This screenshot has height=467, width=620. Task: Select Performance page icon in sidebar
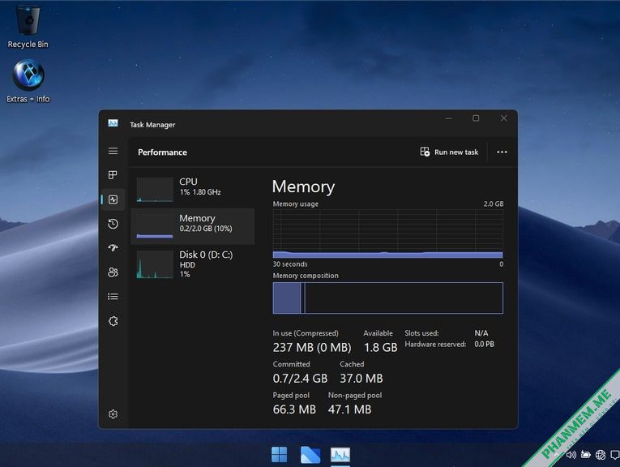[x=113, y=199]
